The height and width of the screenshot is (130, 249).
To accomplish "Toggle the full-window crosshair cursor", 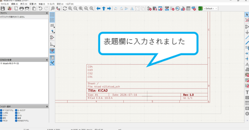I will click(x=52, y=31).
